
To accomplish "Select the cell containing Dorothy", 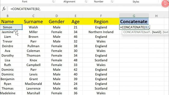I will (11, 55).
